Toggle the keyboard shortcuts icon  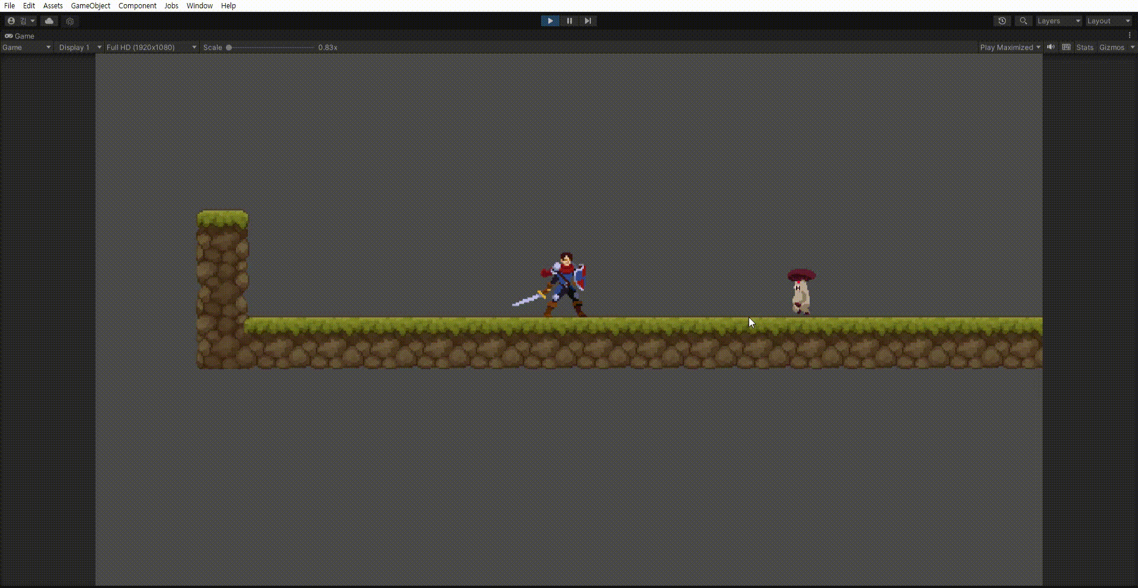point(1066,47)
